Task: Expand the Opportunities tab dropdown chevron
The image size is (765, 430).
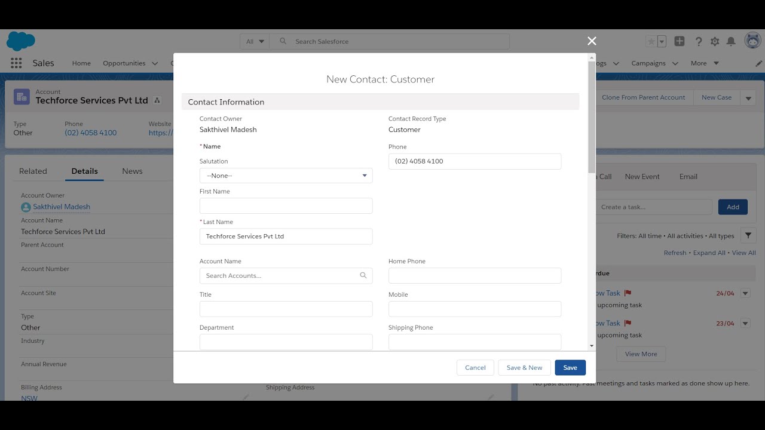Action: pos(155,63)
